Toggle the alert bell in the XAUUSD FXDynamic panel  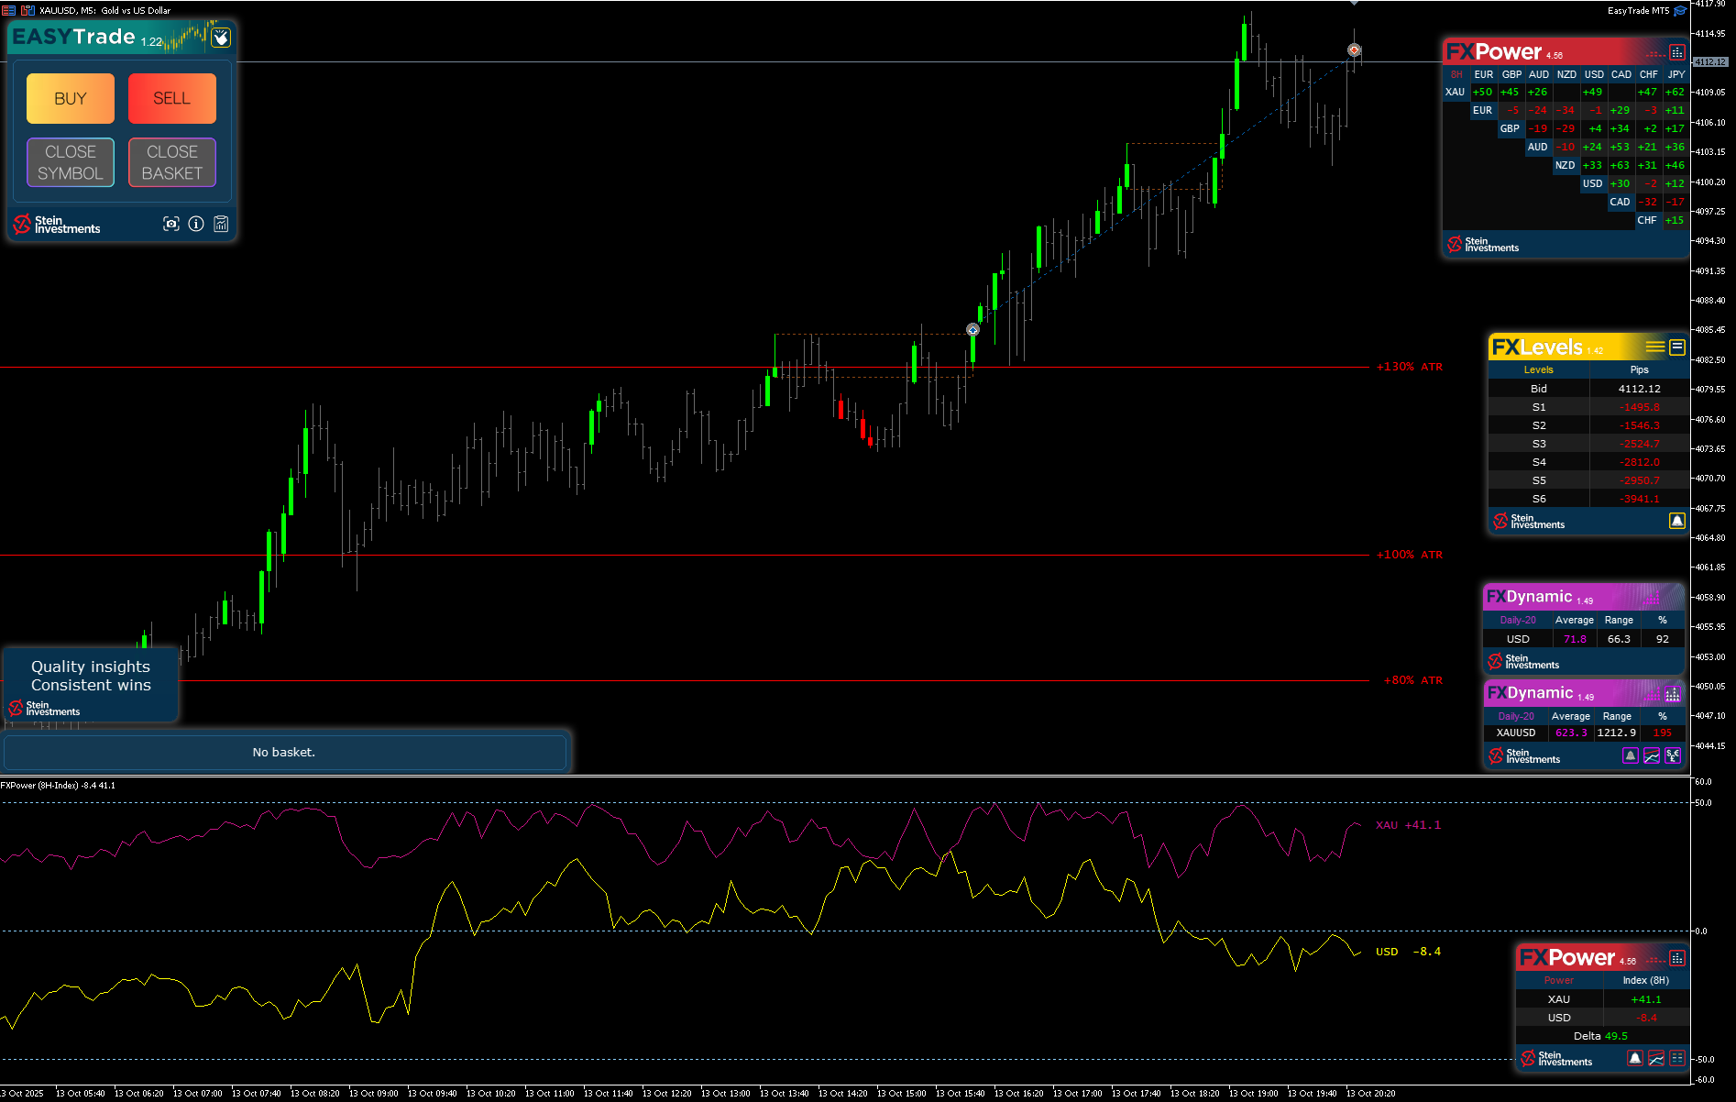click(1630, 755)
